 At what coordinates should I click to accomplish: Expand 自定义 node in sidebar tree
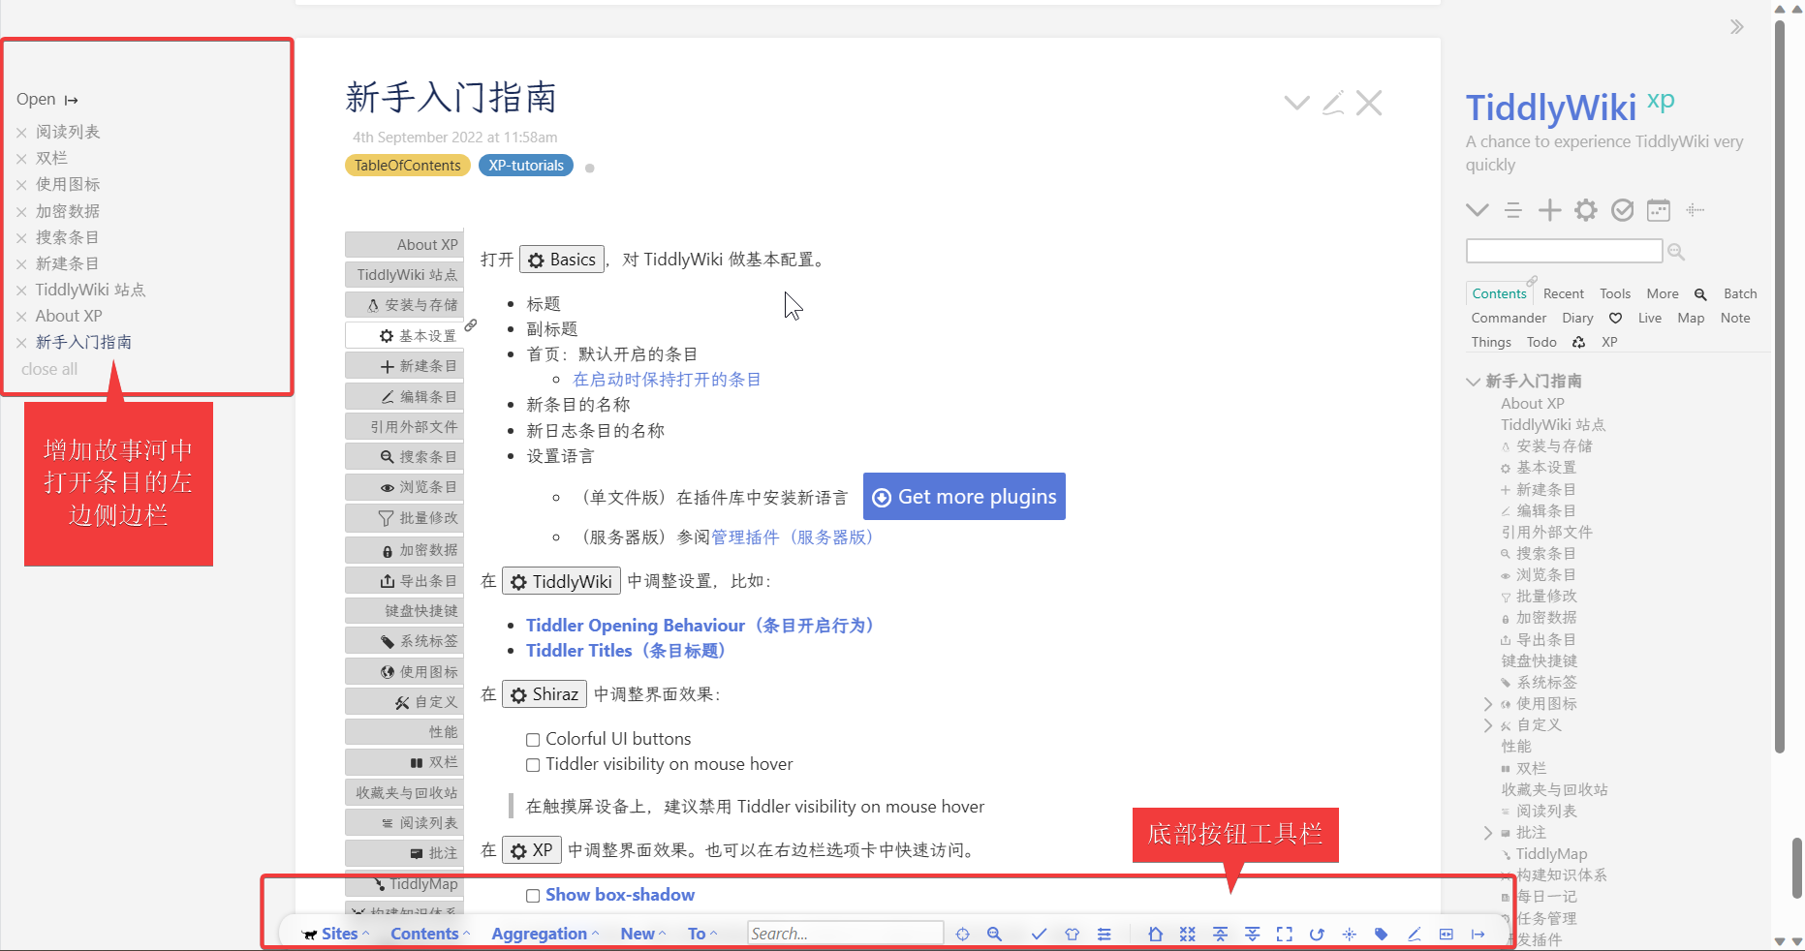point(1488,725)
